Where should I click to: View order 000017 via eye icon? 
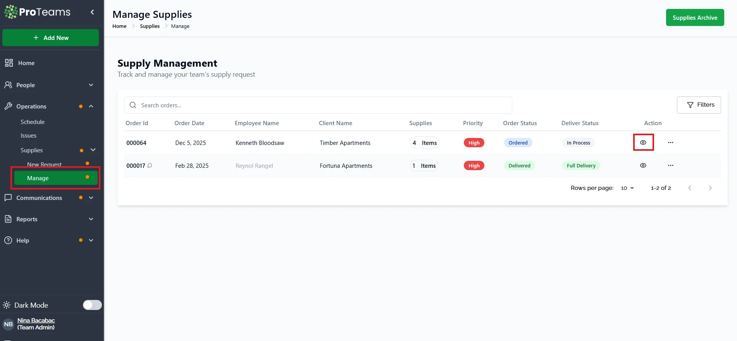pyautogui.click(x=643, y=165)
